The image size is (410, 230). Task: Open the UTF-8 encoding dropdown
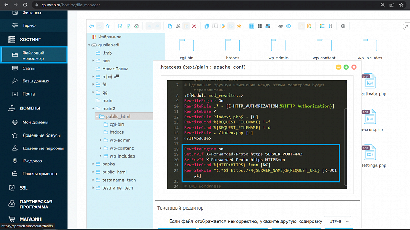point(337,222)
